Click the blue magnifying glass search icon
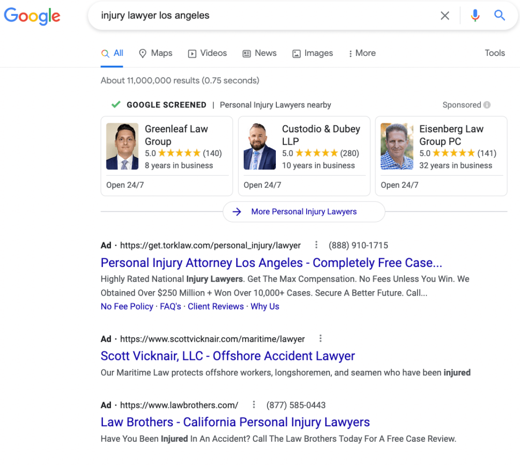 pos(499,15)
